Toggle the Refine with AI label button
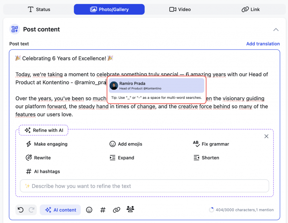Screen dimensions: 288x223 click(44, 130)
